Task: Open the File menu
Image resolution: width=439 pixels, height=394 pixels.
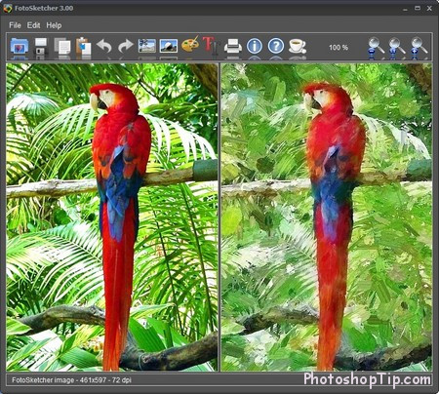Action: point(15,25)
